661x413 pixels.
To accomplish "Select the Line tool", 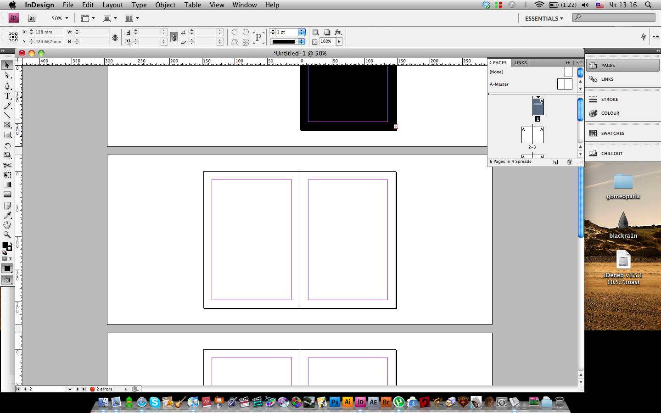I will 7,115.
